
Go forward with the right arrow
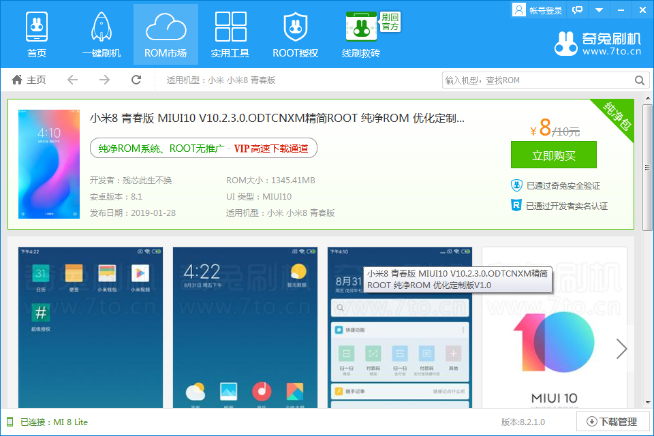point(104,80)
